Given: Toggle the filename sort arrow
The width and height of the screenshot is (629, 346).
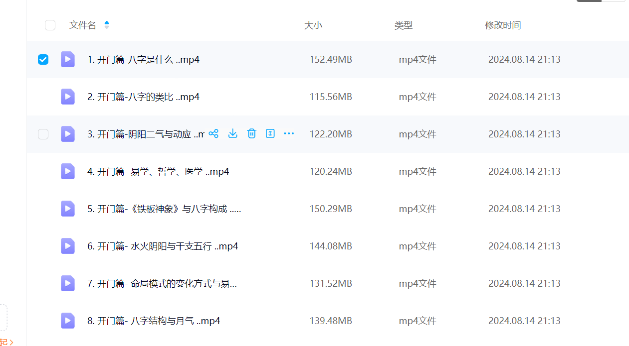Looking at the screenshot, I should pyautogui.click(x=106, y=25).
